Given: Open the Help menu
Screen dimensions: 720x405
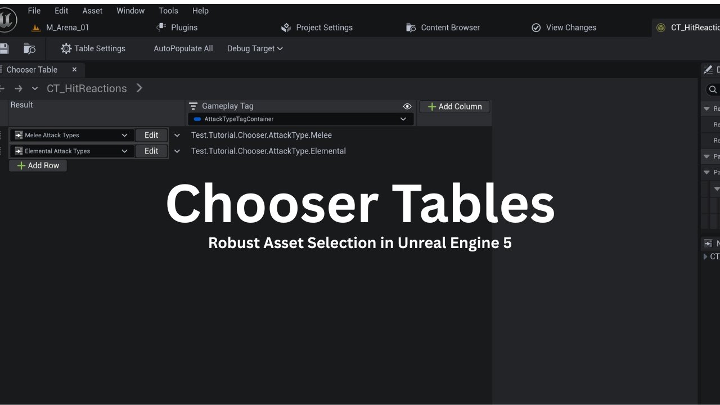Looking at the screenshot, I should 200,11.
